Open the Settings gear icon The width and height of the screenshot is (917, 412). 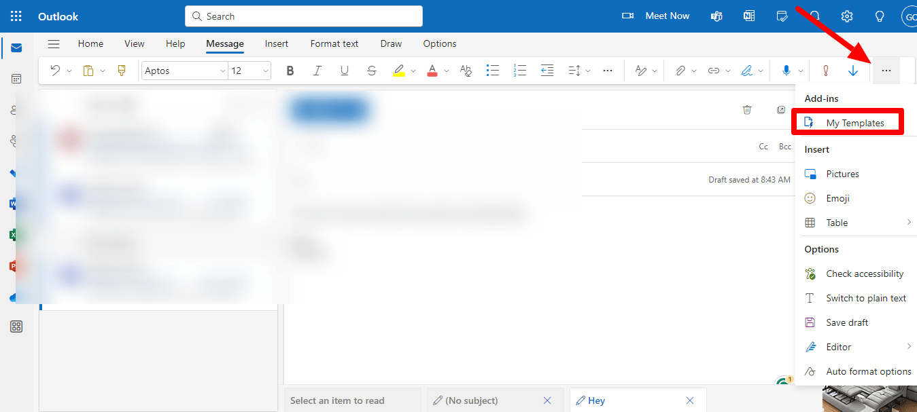coord(847,16)
